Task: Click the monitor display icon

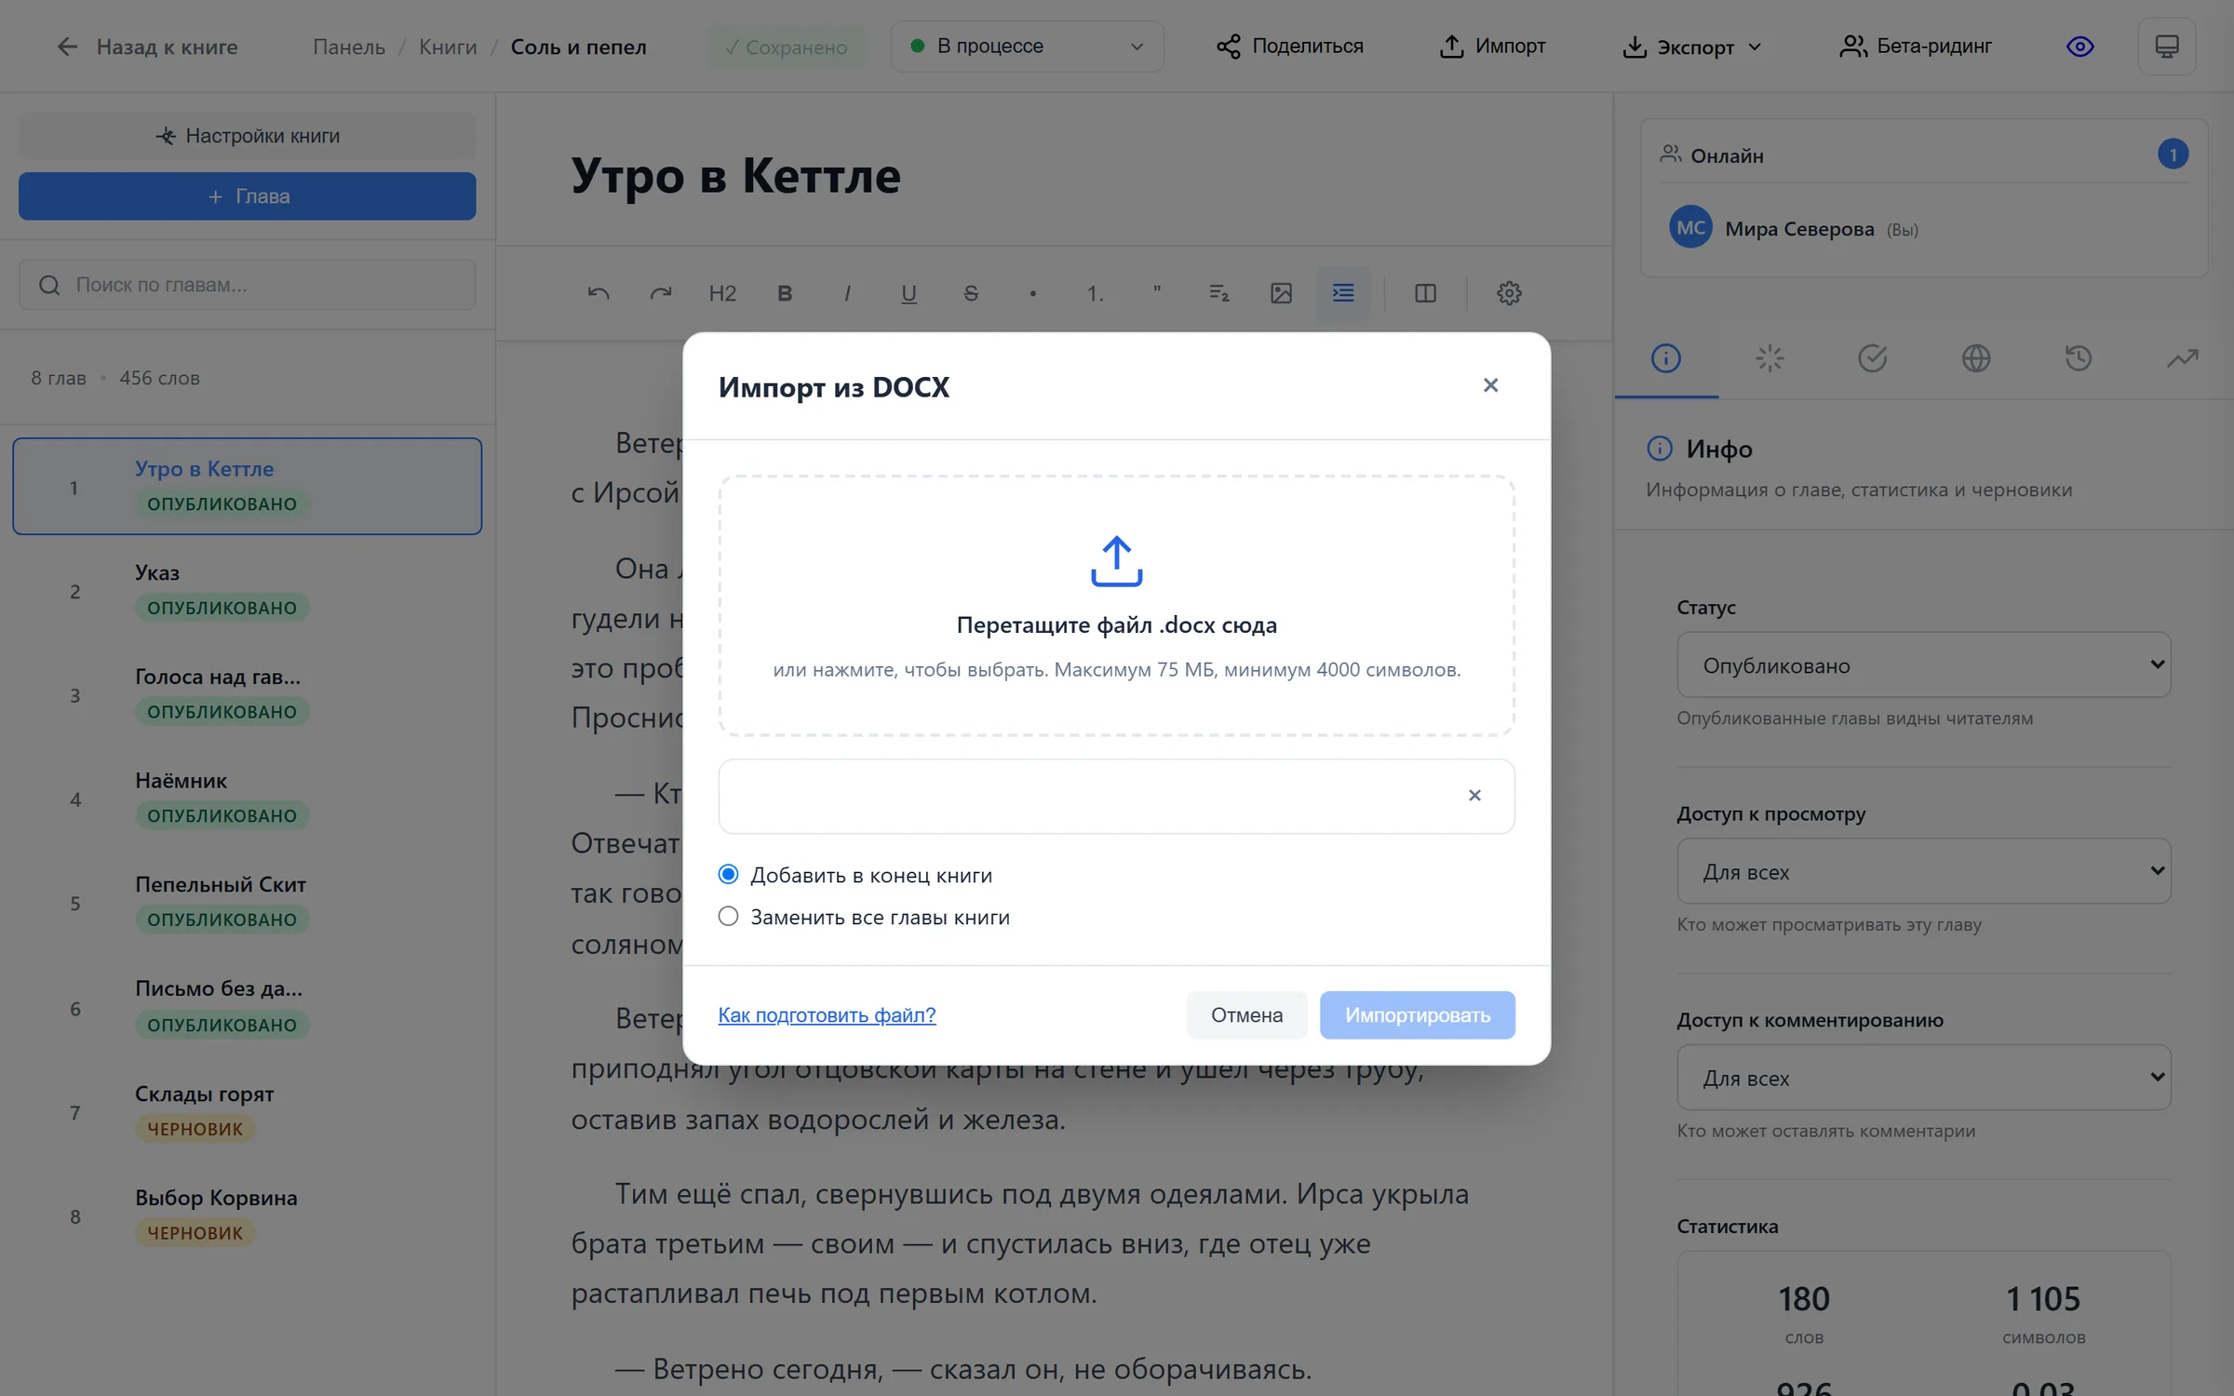Action: tap(2167, 47)
